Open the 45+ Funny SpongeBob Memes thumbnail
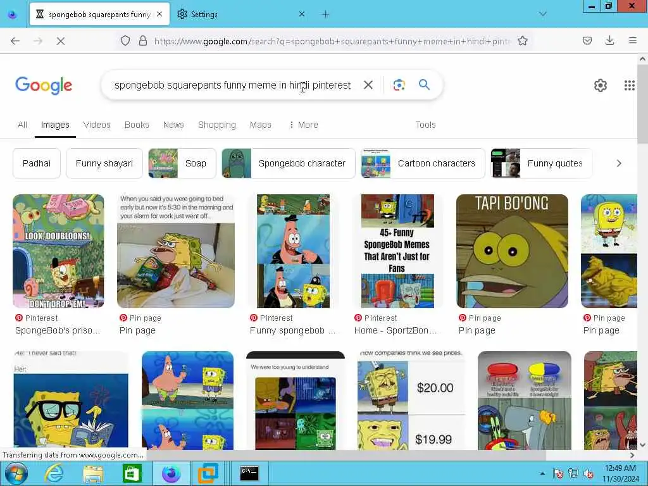648x486 pixels. [x=397, y=251]
